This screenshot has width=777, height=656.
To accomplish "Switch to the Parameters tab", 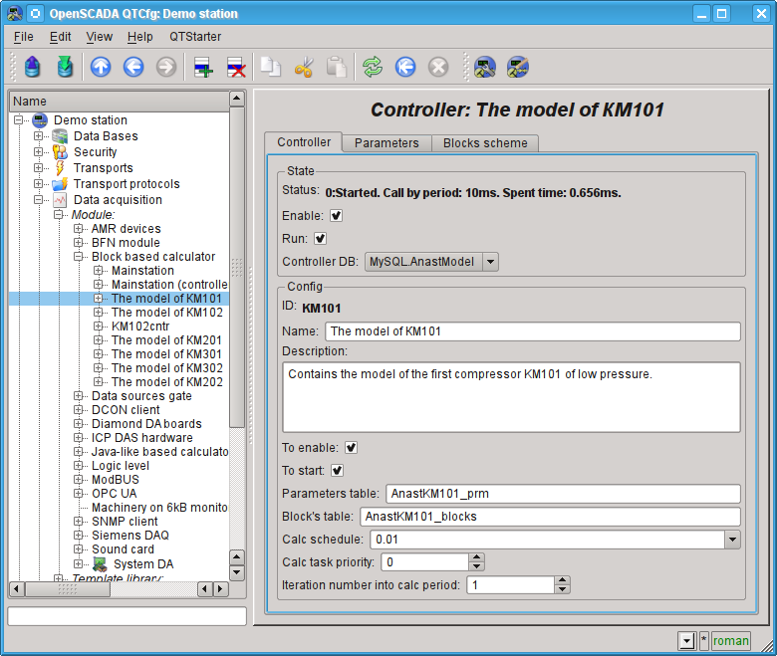I will pos(387,143).
